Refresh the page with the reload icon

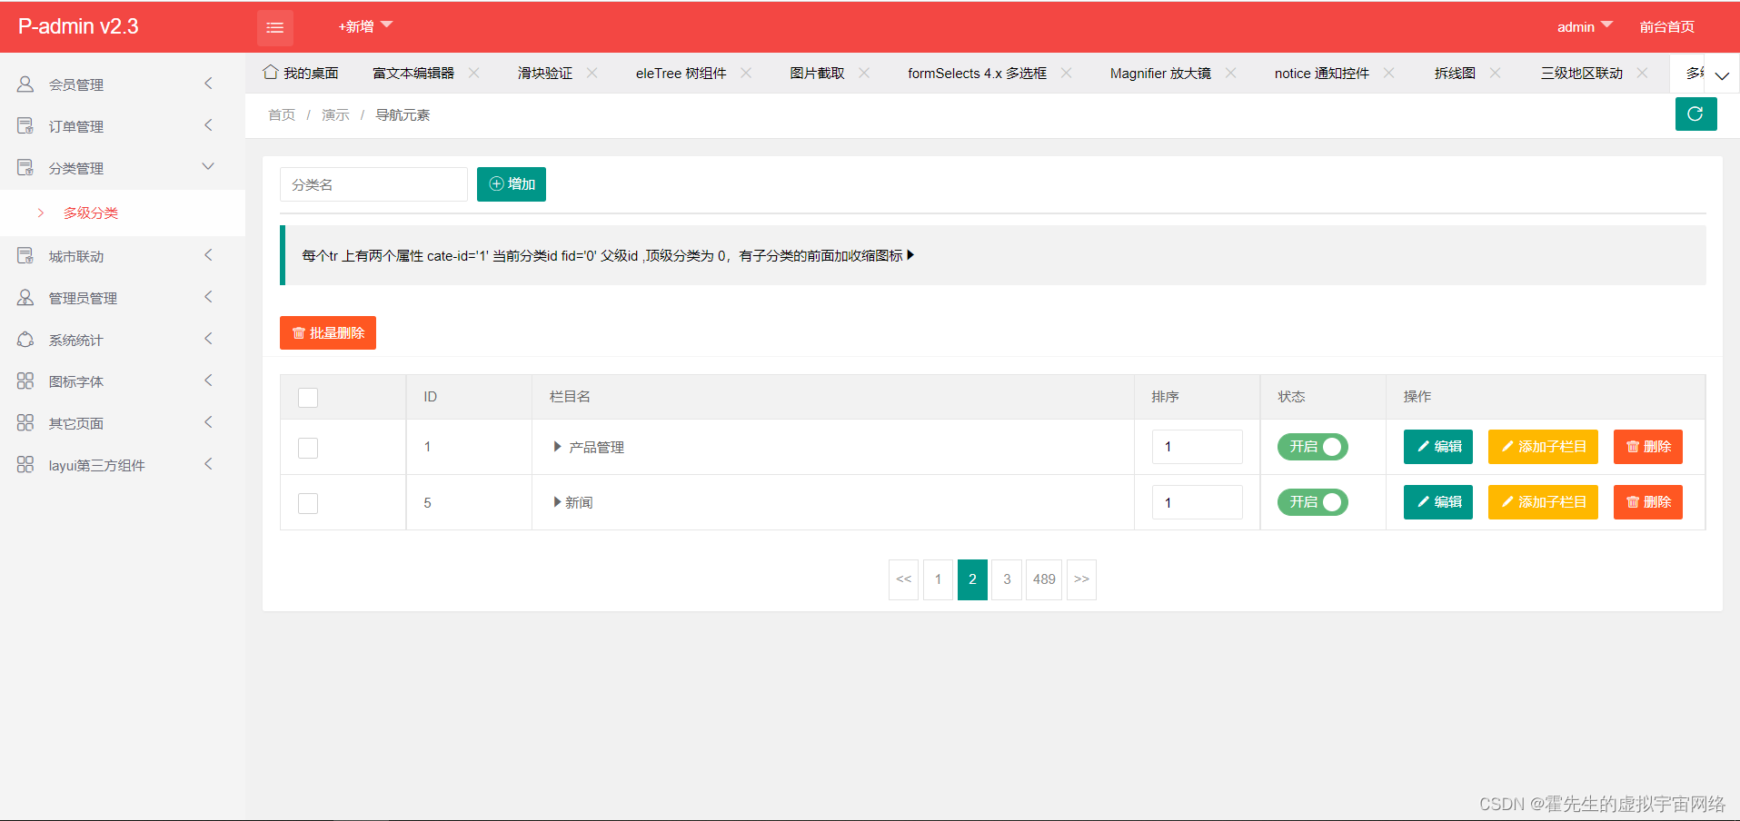[x=1695, y=114]
